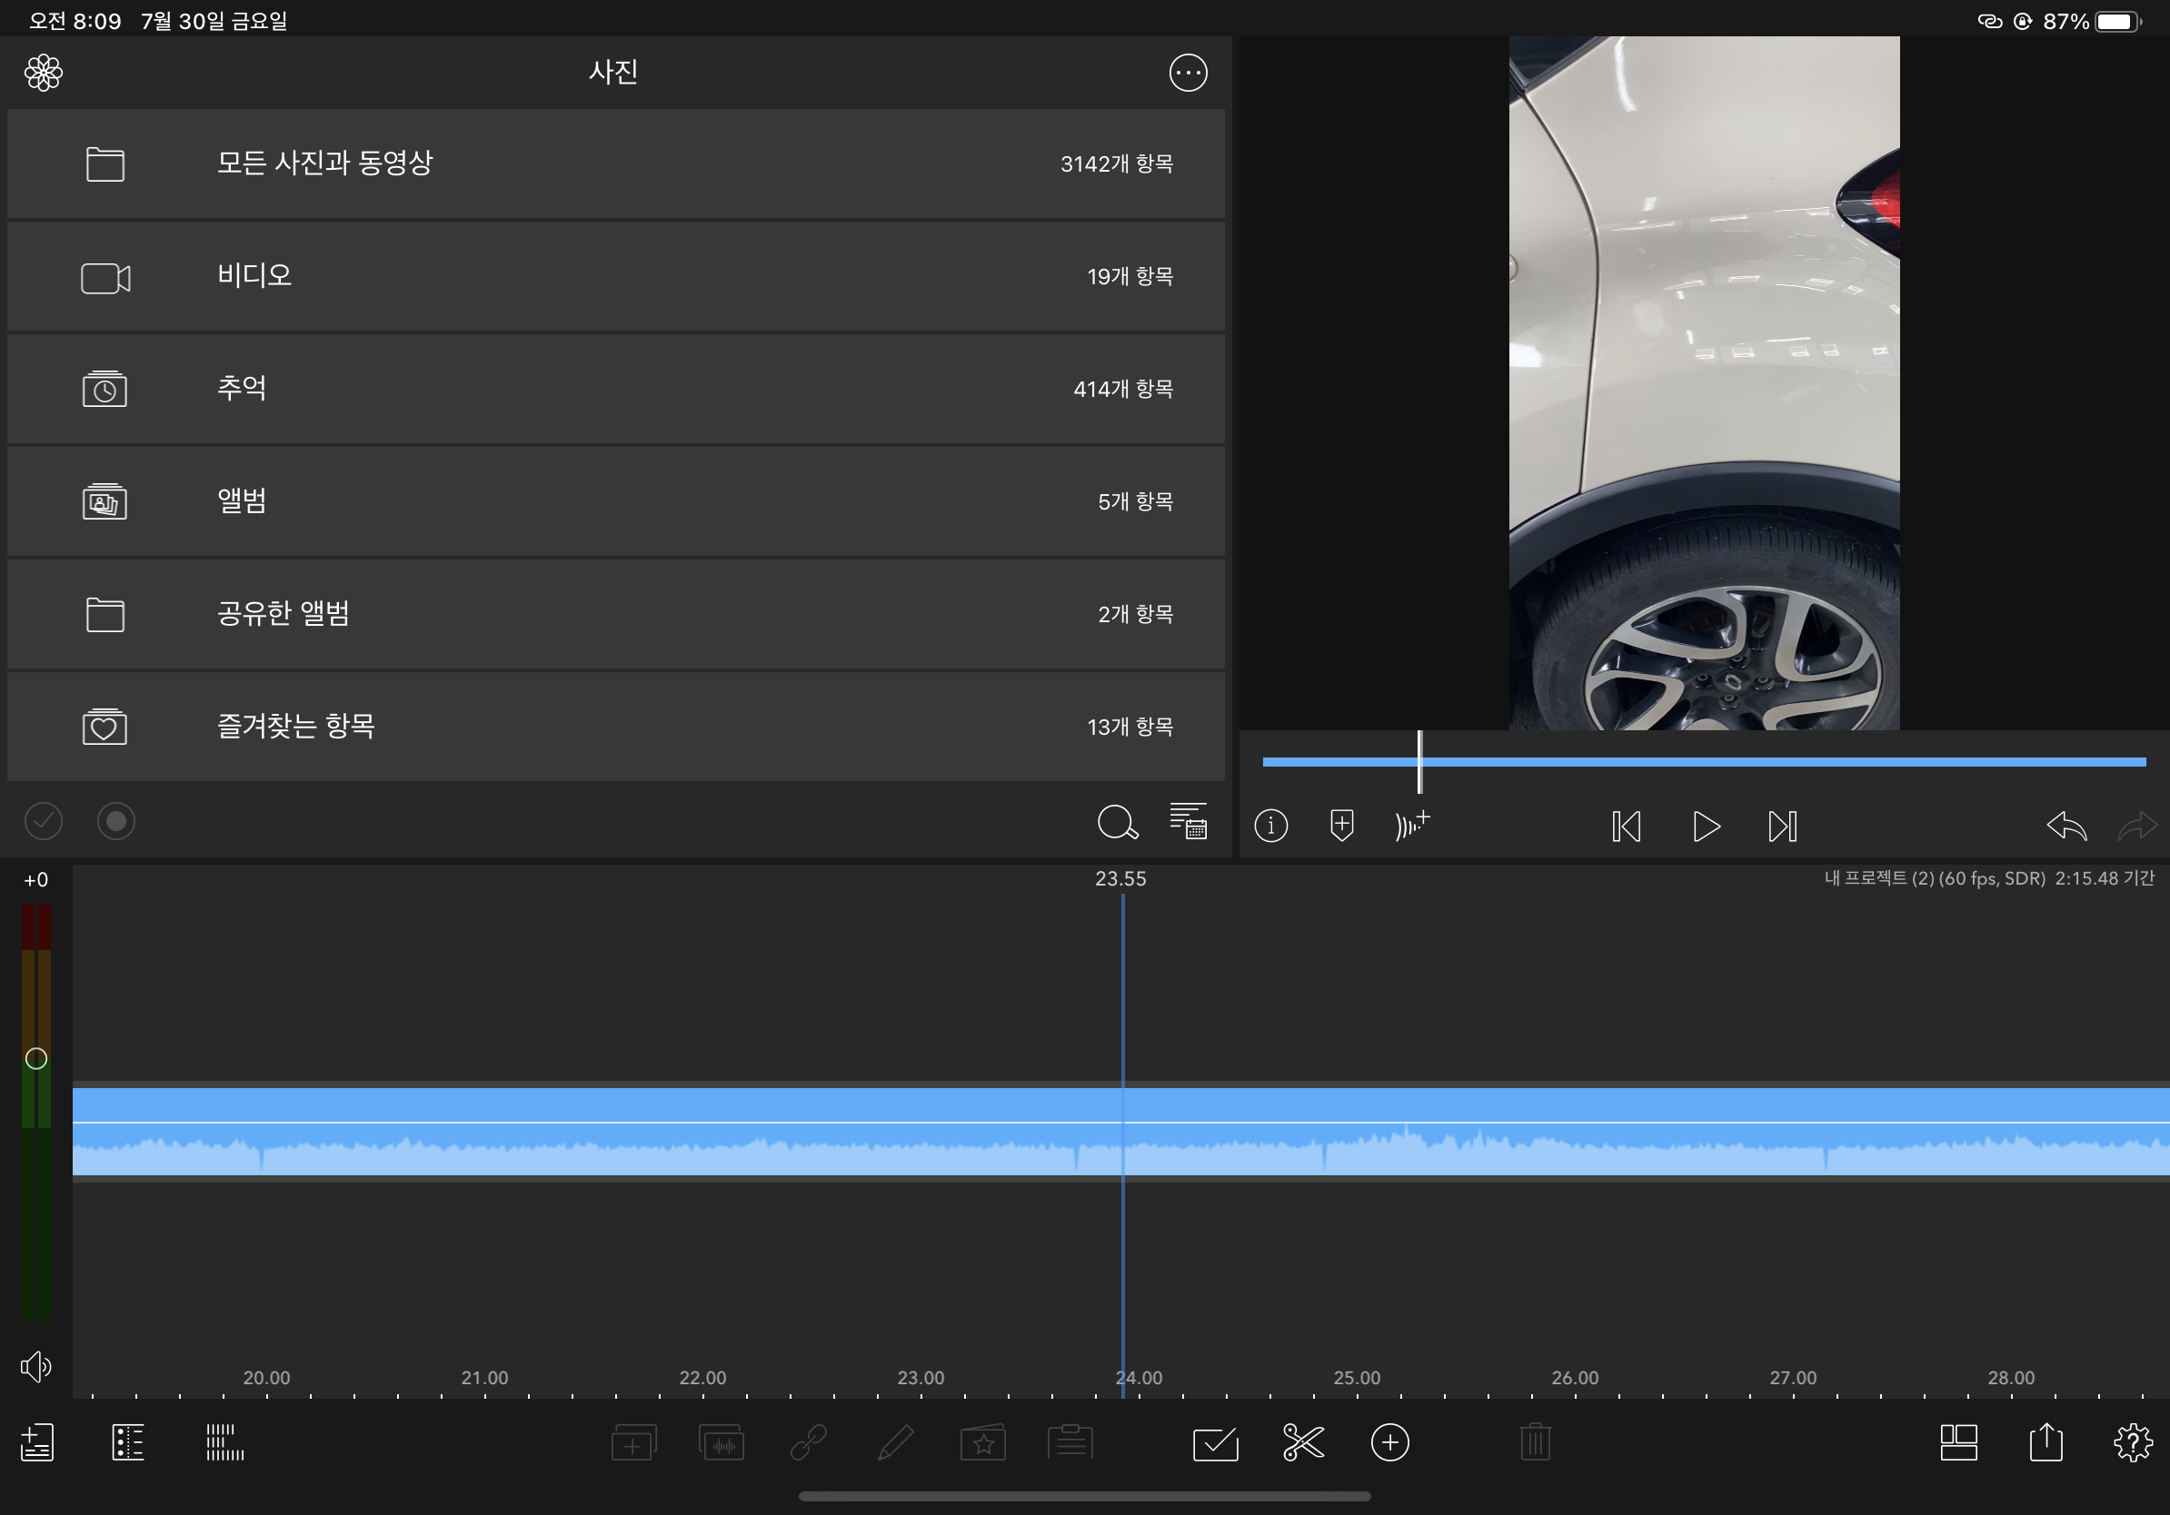Open the settings help gear

click(2133, 1442)
